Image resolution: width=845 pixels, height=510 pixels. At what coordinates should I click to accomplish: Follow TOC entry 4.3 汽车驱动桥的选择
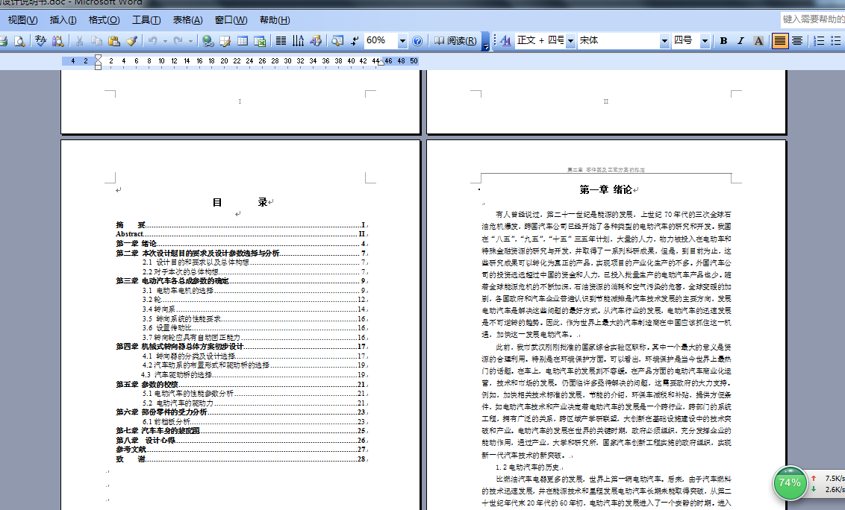point(255,374)
